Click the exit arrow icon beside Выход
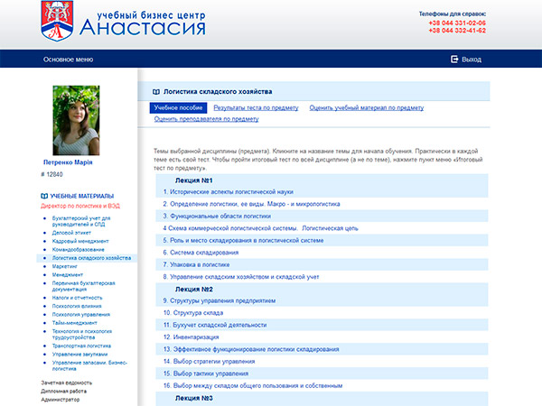 [x=454, y=60]
